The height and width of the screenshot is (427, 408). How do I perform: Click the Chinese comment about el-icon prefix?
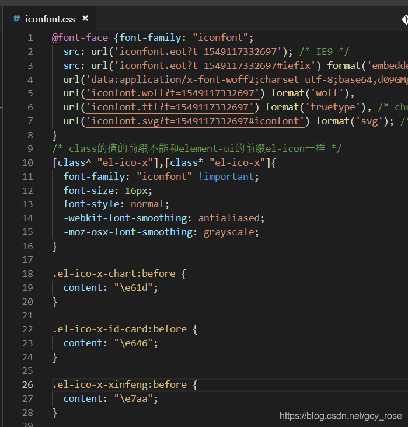click(197, 149)
